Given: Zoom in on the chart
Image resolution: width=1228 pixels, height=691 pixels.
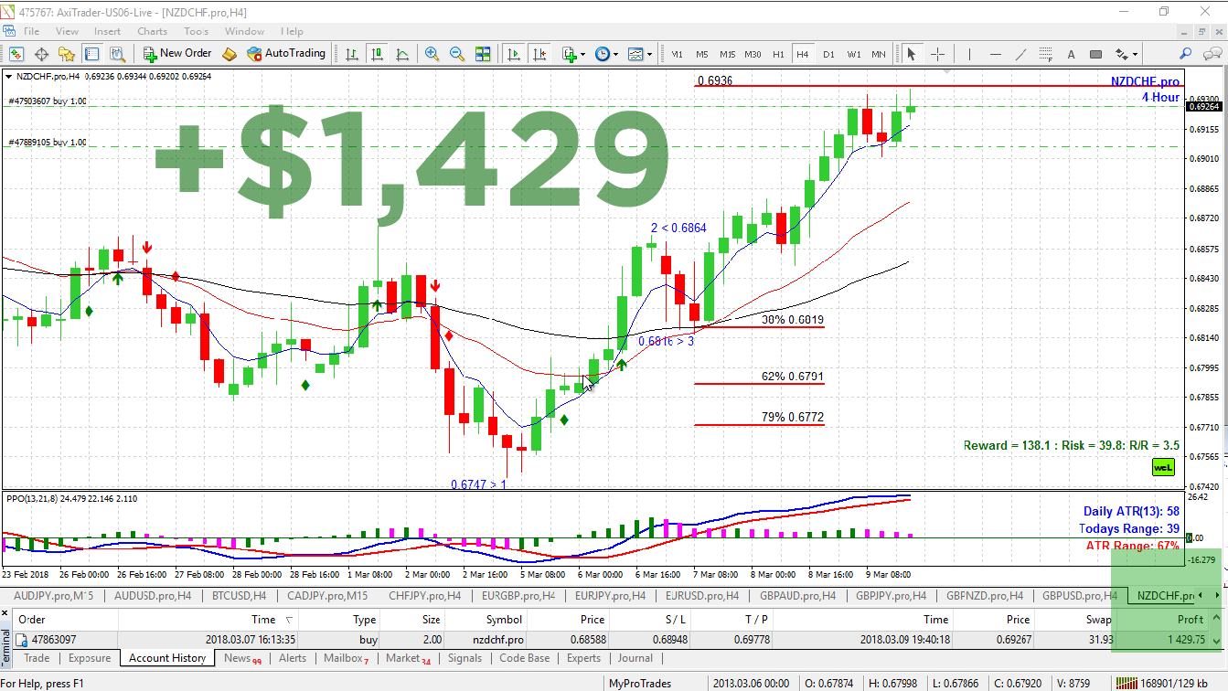Looking at the screenshot, I should pyautogui.click(x=432, y=54).
